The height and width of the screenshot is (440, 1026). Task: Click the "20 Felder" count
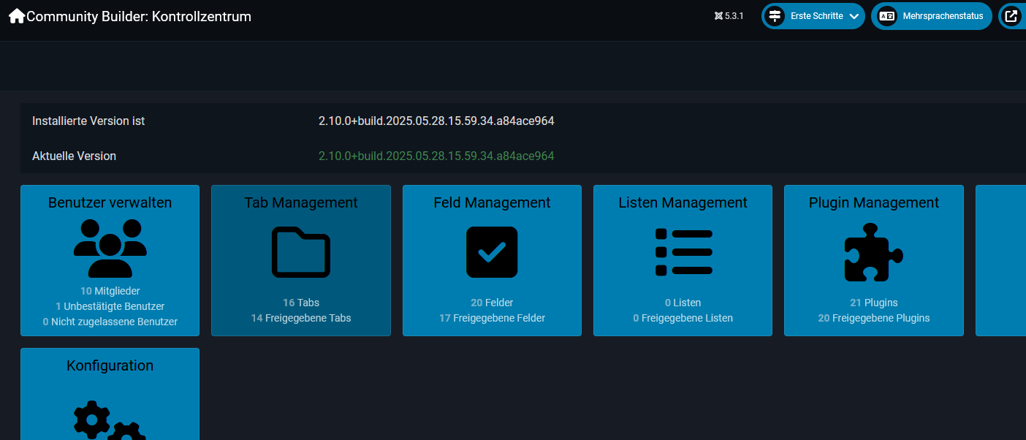pos(492,303)
